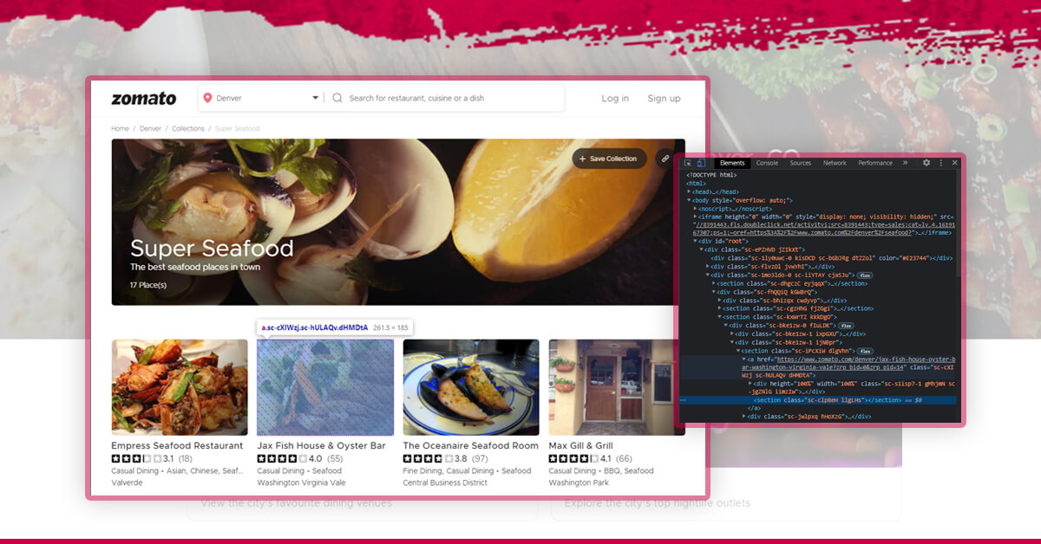The height and width of the screenshot is (544, 1041).
Task: Collapse the div id="root" node
Action: [696, 241]
